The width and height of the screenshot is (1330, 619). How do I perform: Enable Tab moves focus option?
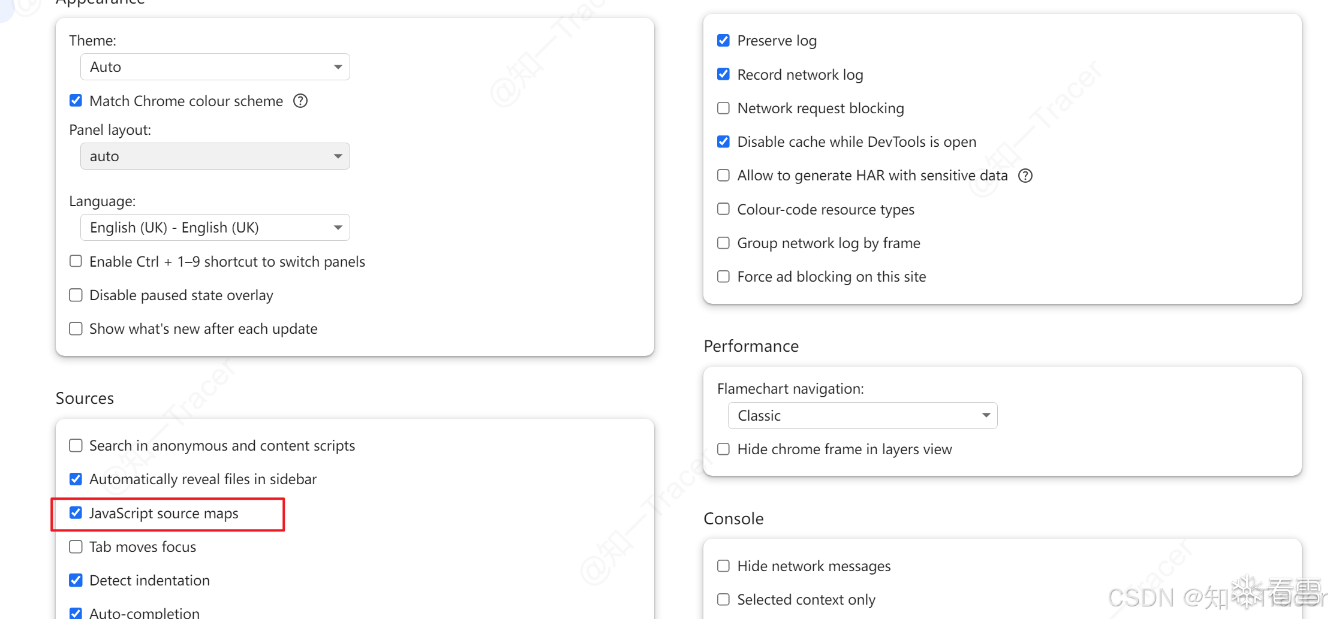point(76,547)
